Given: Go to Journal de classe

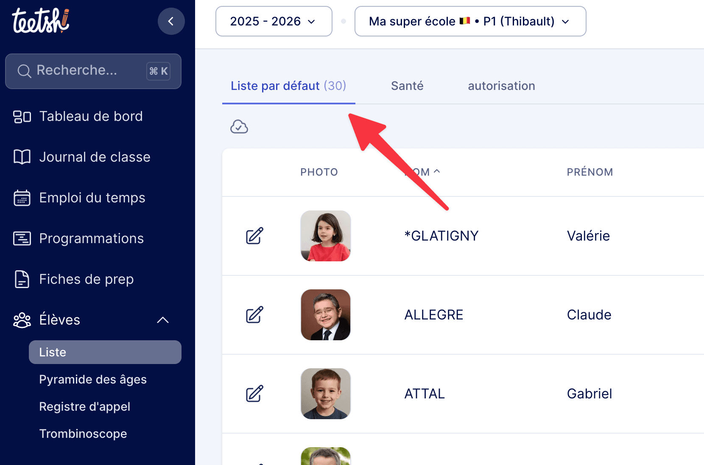Looking at the screenshot, I should click(x=95, y=157).
